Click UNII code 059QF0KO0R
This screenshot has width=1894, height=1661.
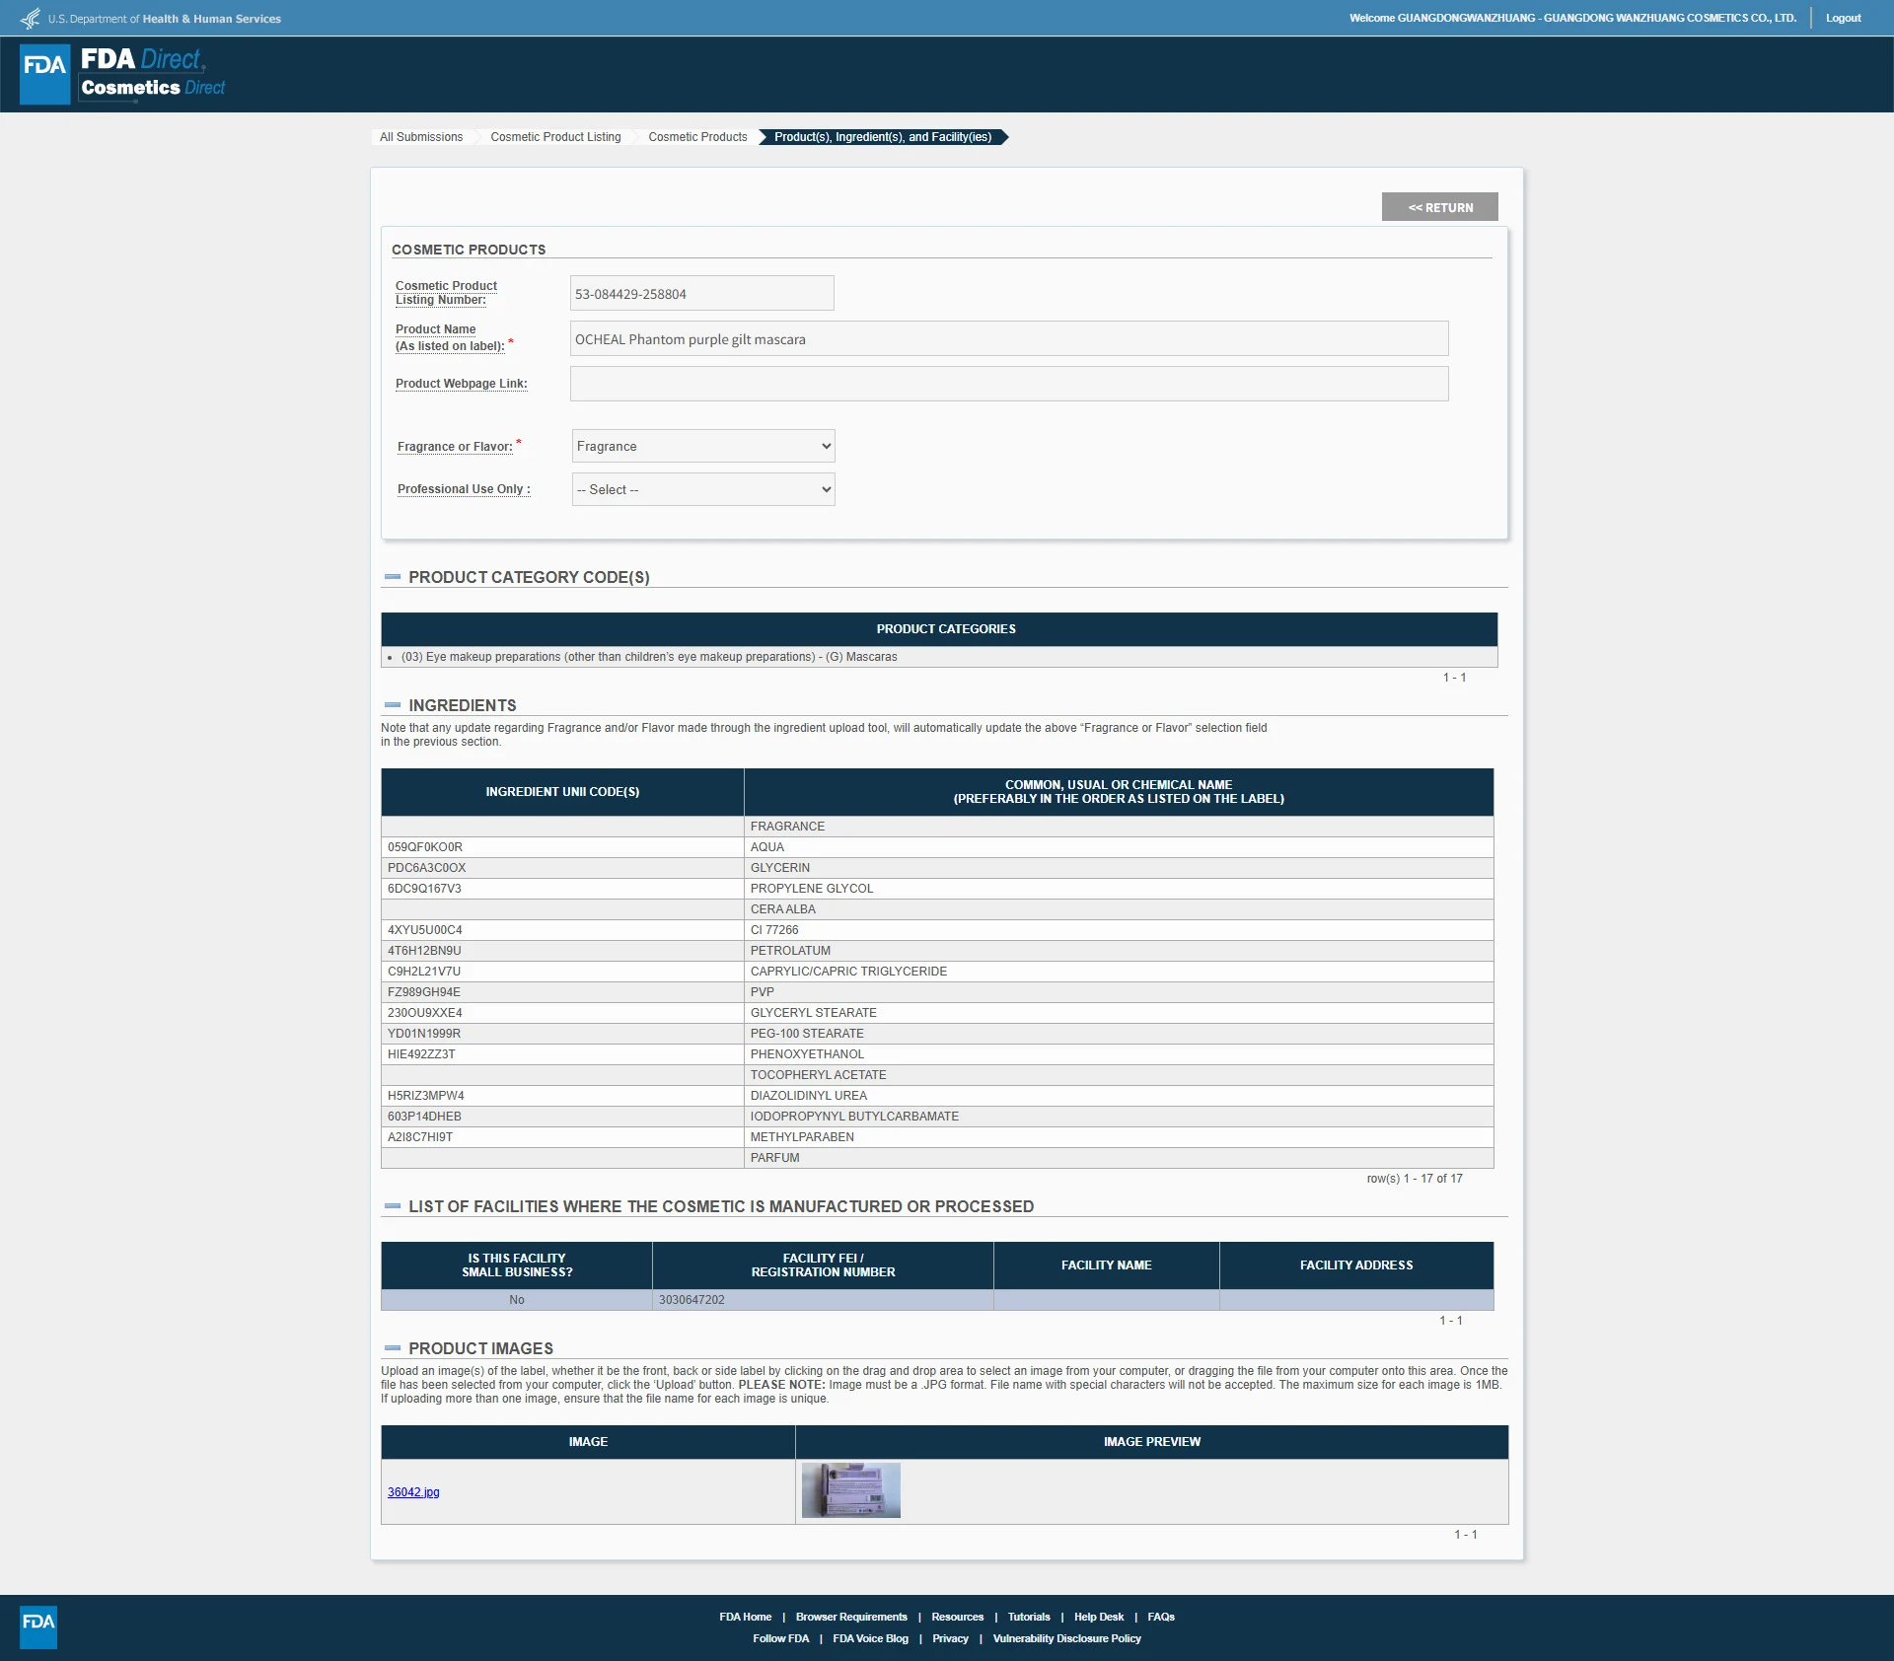425,847
